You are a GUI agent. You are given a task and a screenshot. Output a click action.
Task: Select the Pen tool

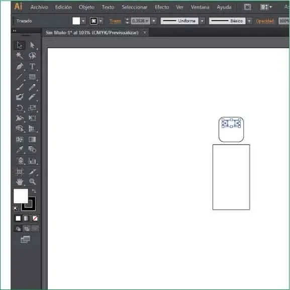tap(20, 66)
